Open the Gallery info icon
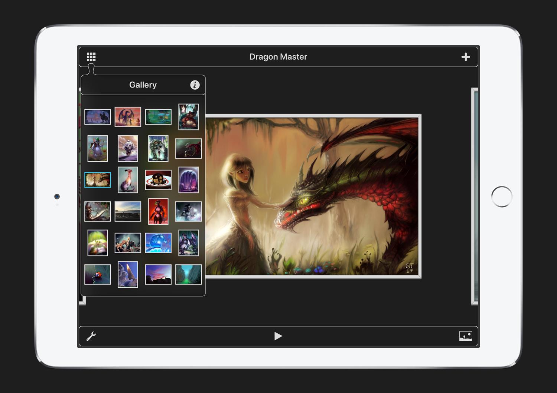 [195, 85]
